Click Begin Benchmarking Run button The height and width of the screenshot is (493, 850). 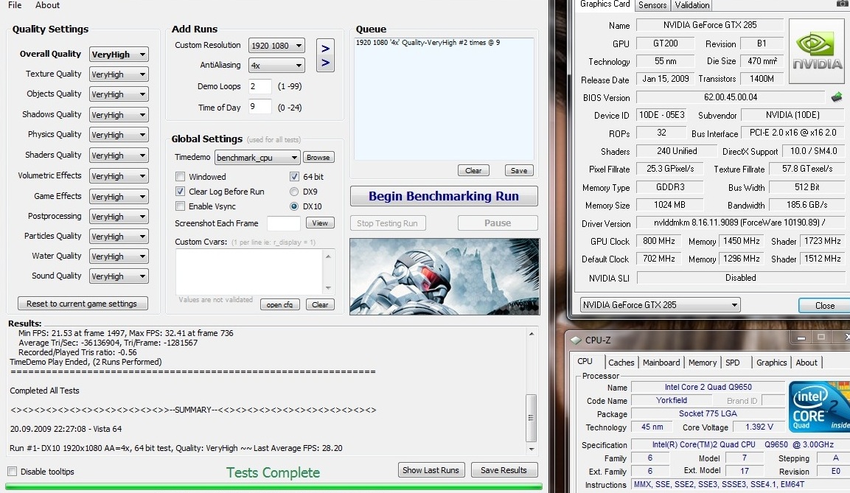pos(444,196)
